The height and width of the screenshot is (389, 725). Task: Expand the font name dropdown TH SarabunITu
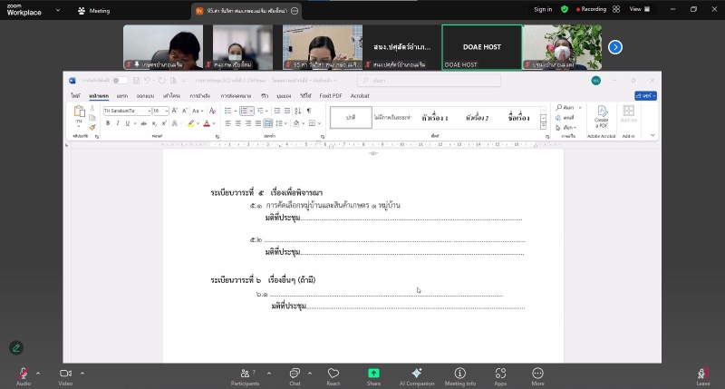146,111
